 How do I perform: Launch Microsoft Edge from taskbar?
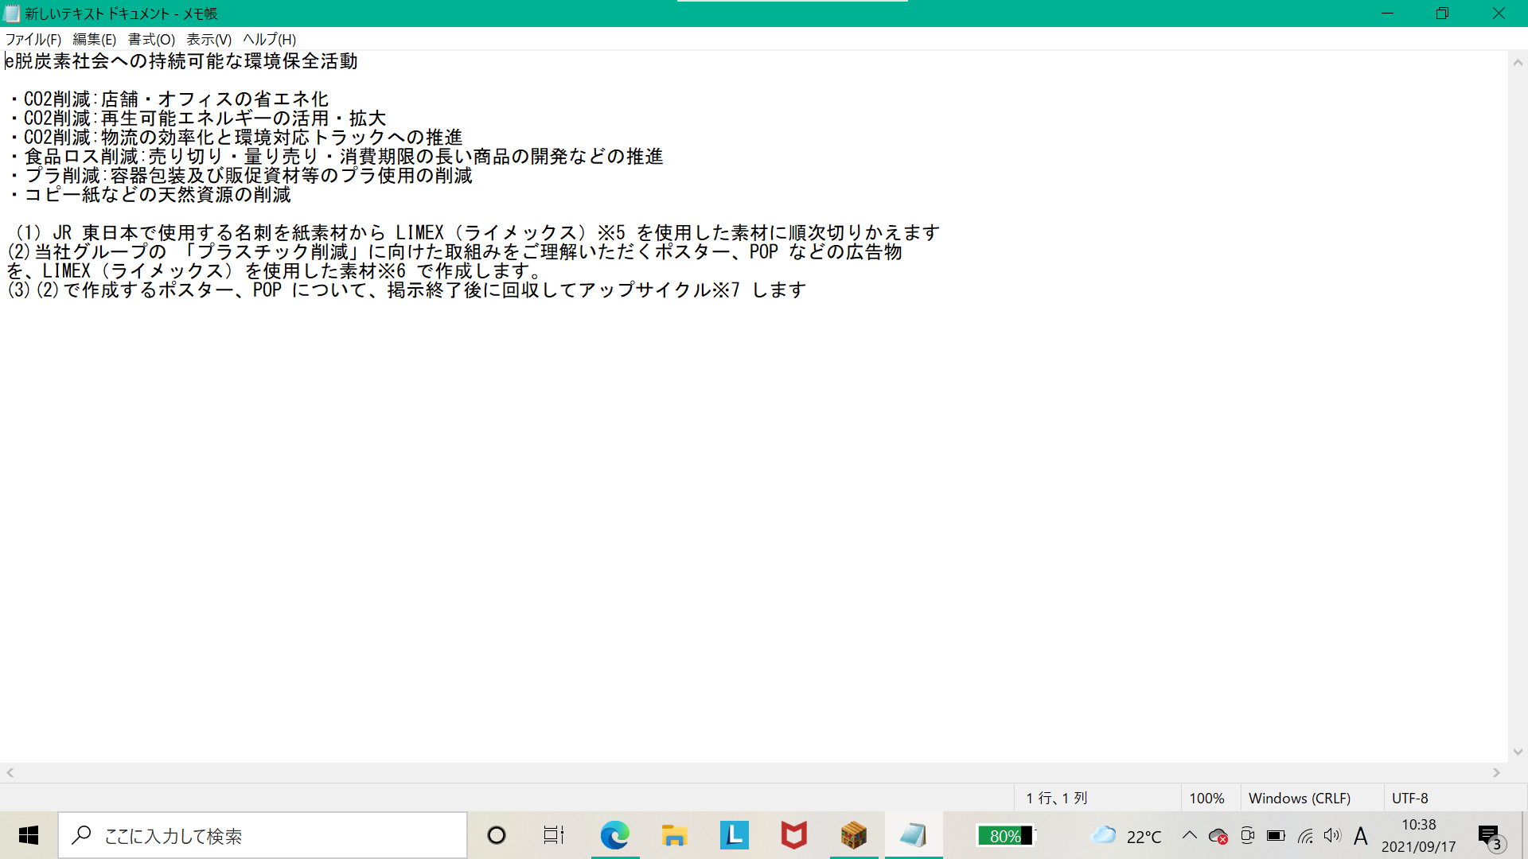614,835
